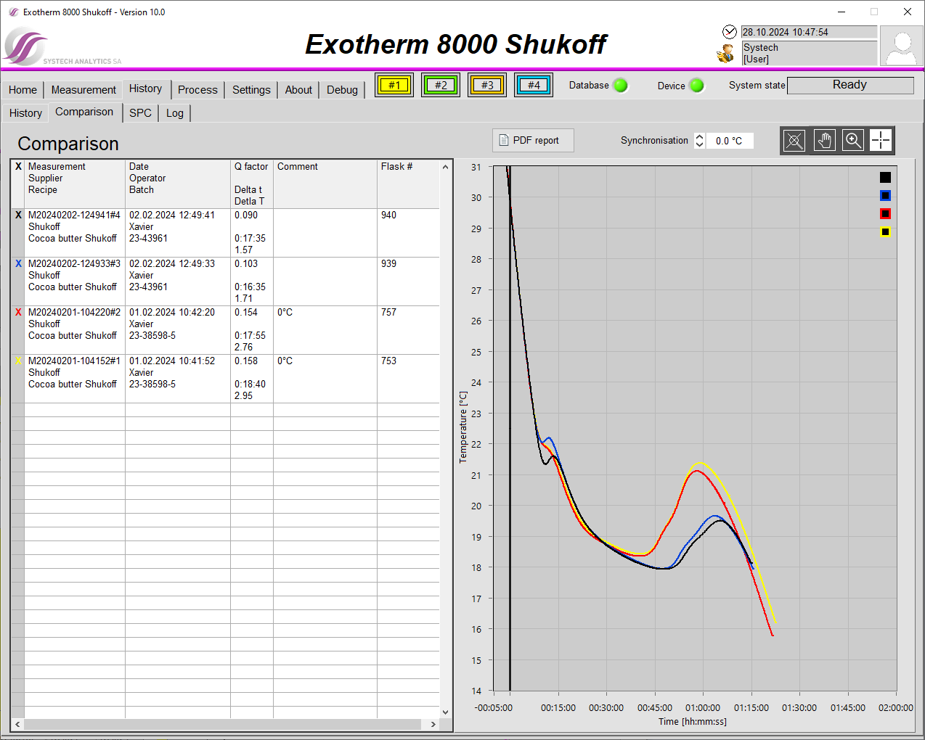Generate a PDF report

(x=533, y=141)
